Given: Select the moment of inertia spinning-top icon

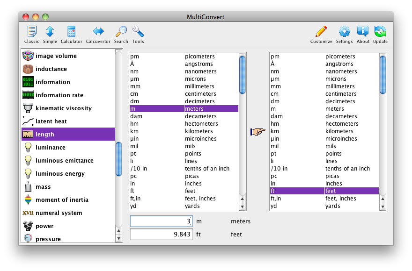Looking at the screenshot, I should click(28, 200).
